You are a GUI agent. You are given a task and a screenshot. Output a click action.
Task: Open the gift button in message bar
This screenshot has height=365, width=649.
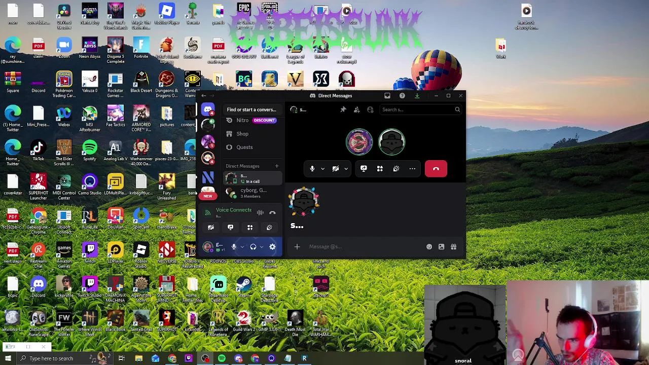click(x=453, y=247)
